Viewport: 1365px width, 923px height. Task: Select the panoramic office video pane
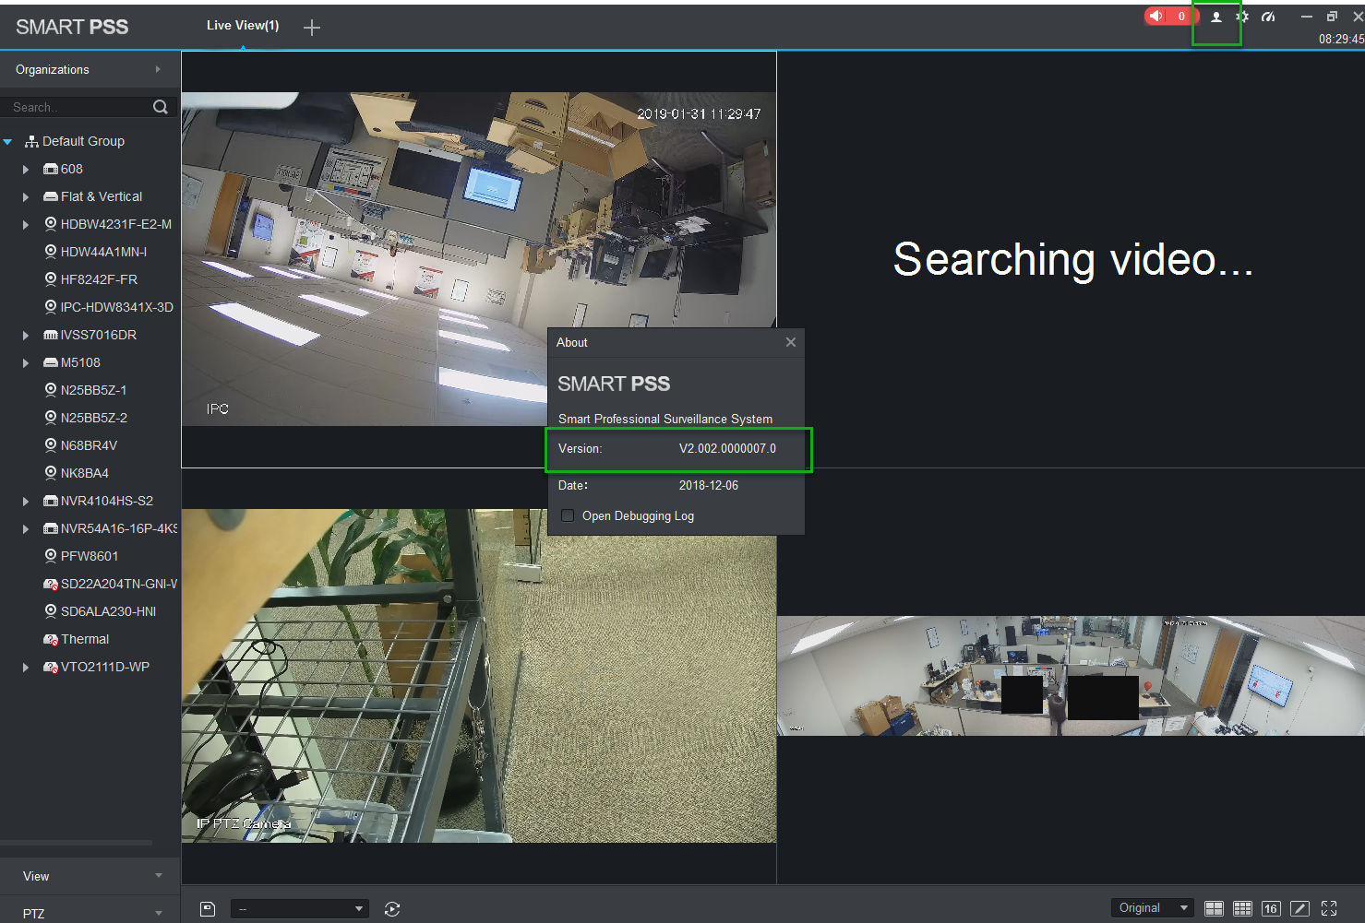[x=1071, y=676]
